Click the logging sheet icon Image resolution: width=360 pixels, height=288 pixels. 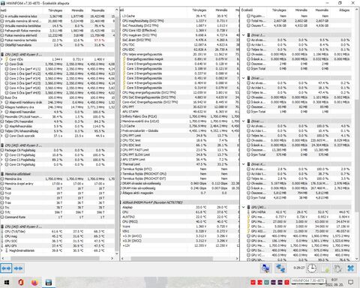(325, 268)
